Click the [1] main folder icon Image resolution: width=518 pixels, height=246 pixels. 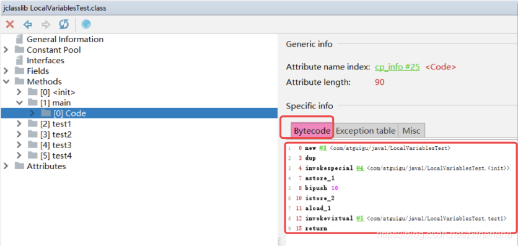click(x=33, y=103)
